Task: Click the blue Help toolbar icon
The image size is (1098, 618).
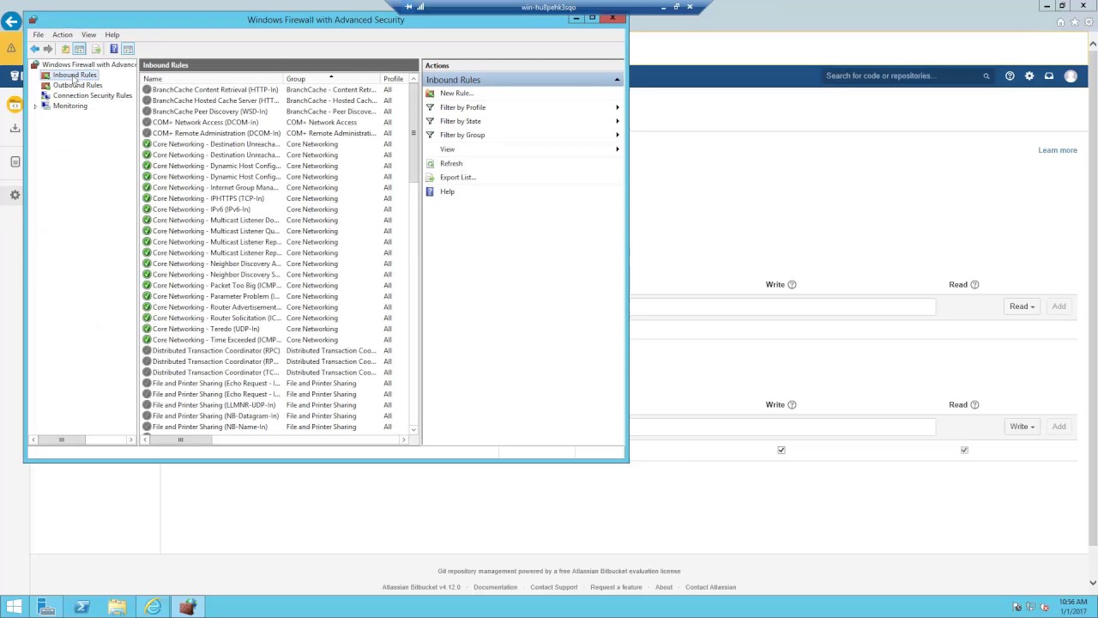Action: click(113, 49)
